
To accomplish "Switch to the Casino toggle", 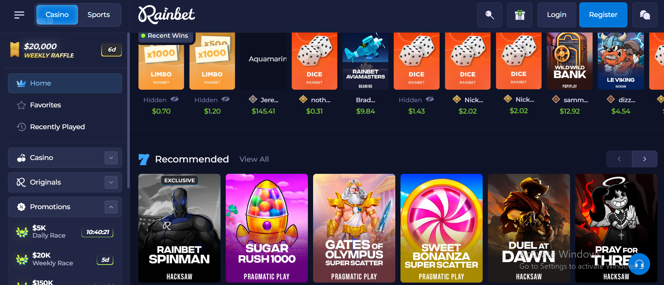I will click(57, 15).
